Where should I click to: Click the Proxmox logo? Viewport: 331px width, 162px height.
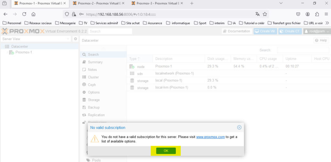click(x=23, y=31)
